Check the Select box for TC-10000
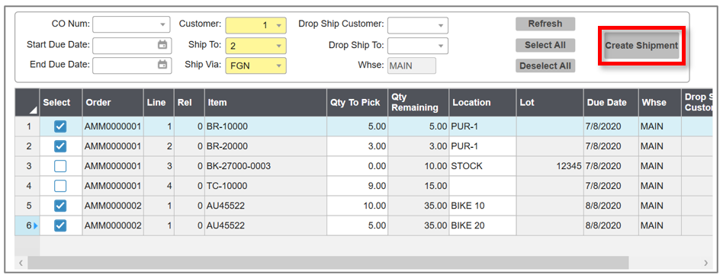This screenshot has width=723, height=278. (x=60, y=186)
